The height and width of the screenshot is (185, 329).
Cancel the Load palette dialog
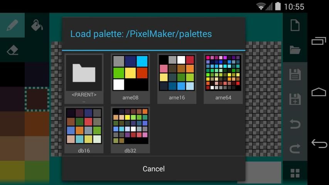click(x=154, y=169)
